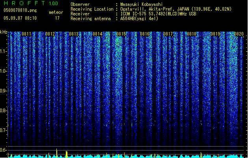
Task: Click the 0813 time marker
Action: click(x=74, y=34)
